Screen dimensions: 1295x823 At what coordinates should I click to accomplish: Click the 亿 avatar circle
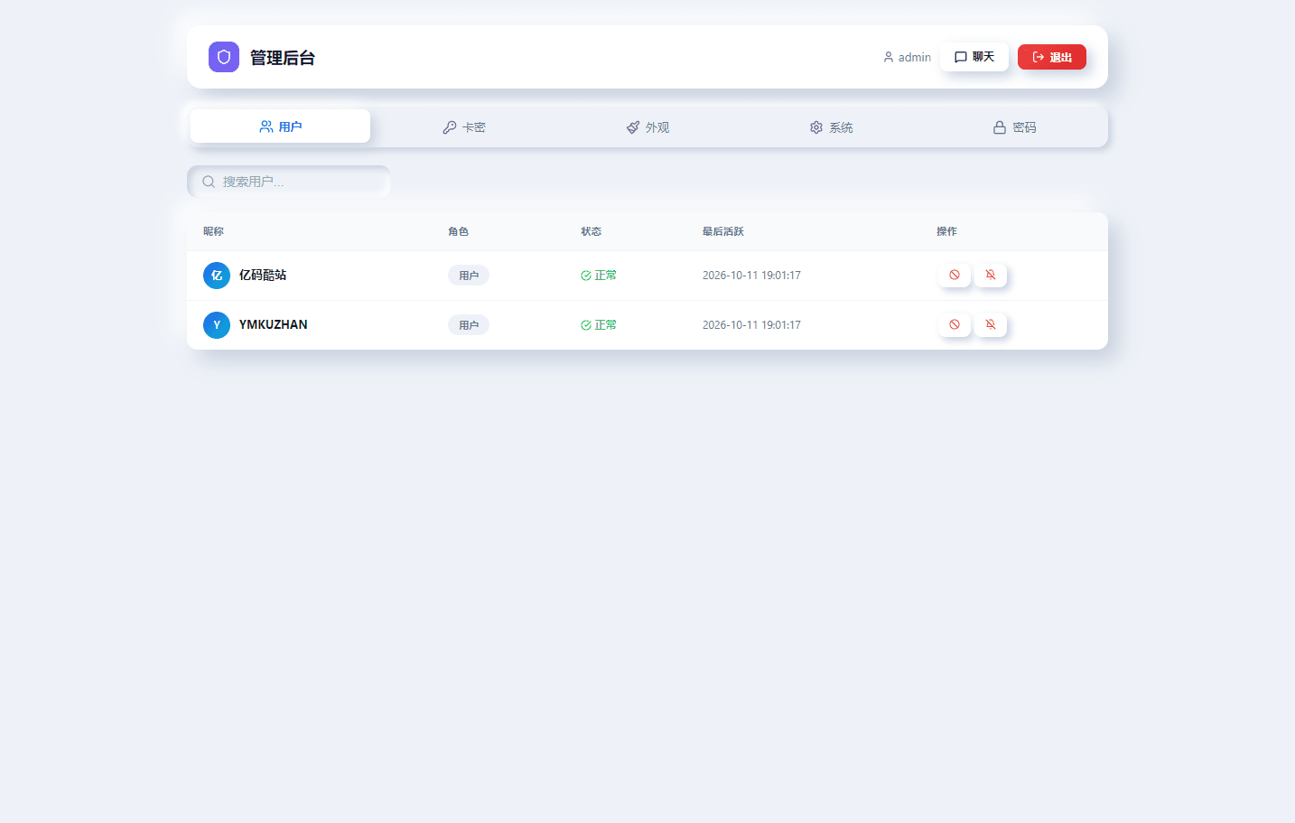[x=217, y=276]
